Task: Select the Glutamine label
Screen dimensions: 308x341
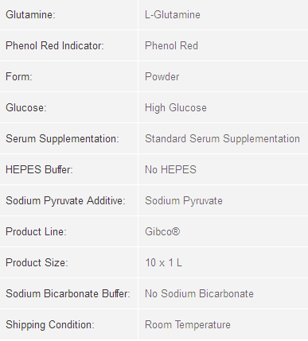Action: click(30, 14)
